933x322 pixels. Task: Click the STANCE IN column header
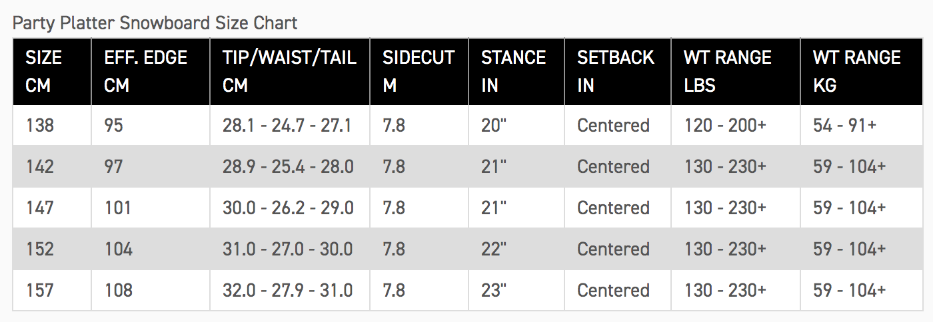click(x=513, y=71)
